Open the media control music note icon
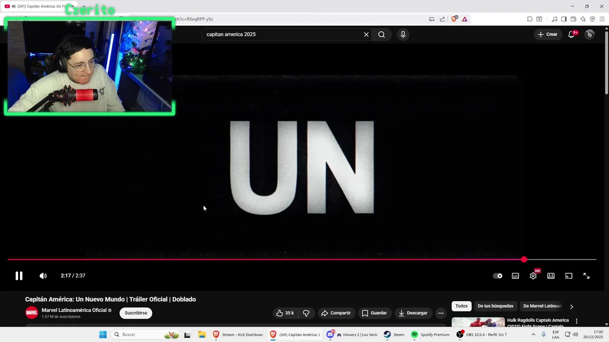Screen dimensions: 609x342 tap(554, 19)
